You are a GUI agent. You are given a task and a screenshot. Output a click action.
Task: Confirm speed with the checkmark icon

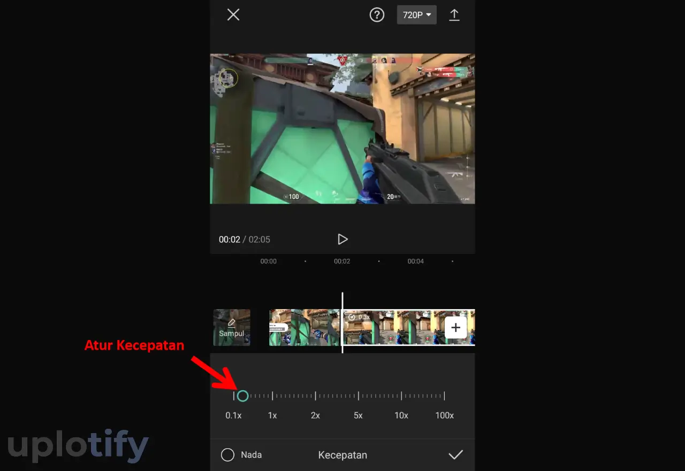click(x=455, y=455)
